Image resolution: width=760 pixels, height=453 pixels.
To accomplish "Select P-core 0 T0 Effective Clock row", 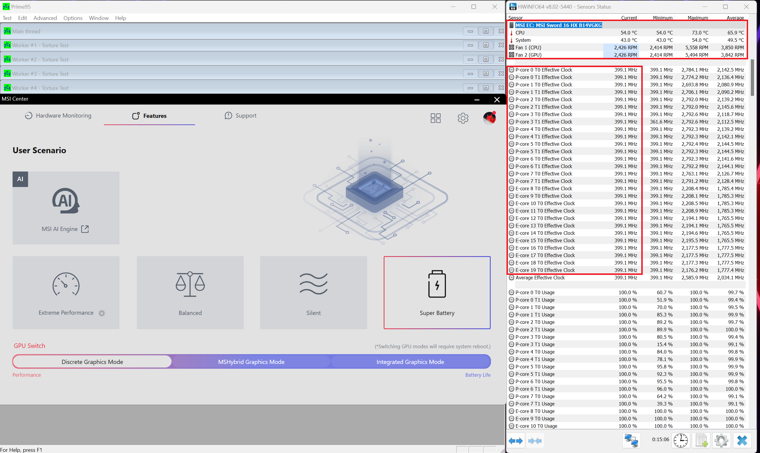I will click(x=627, y=70).
